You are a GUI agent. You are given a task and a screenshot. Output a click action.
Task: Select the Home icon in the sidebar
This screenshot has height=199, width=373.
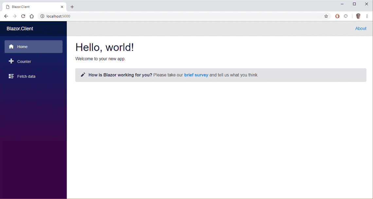(x=11, y=46)
